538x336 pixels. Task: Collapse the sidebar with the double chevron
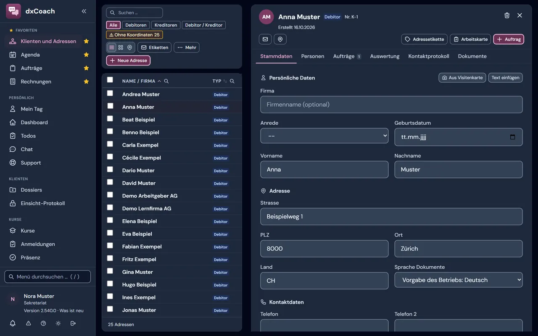(x=84, y=11)
